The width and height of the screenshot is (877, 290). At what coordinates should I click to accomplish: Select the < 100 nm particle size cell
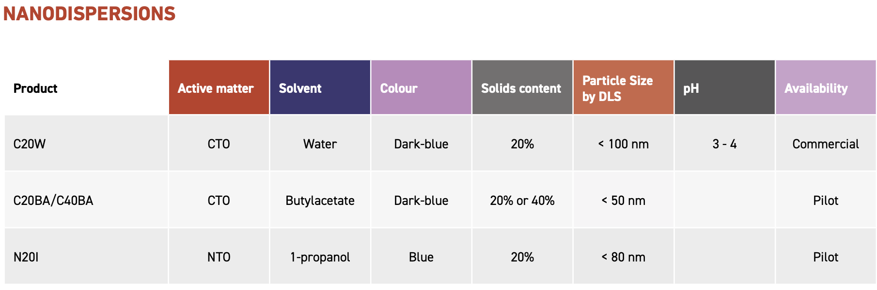[x=624, y=144]
